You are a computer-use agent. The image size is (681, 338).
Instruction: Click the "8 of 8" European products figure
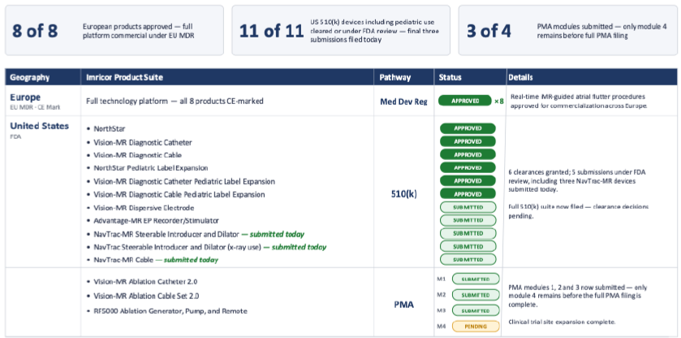tap(35, 31)
